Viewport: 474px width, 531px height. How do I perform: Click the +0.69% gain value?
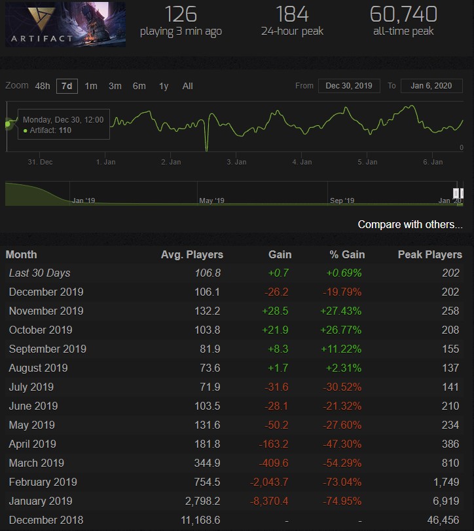coord(344,273)
